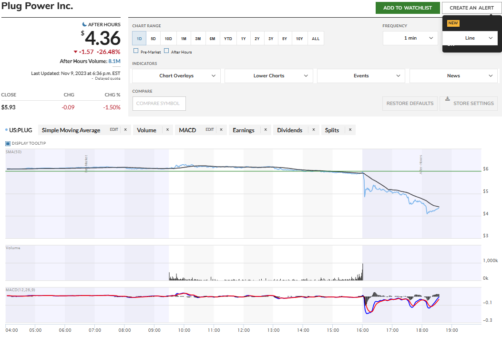This screenshot has width=502, height=338.
Task: Select the 6M chart range
Action: (x=212, y=39)
